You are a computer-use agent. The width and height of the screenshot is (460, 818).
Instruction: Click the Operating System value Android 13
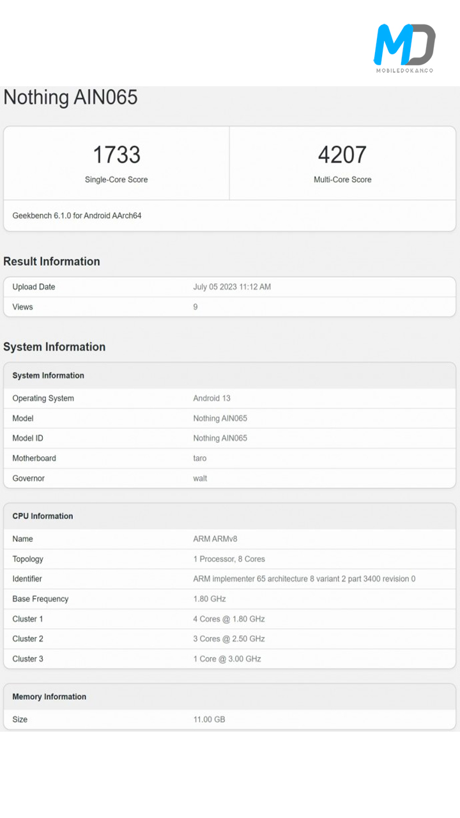point(211,398)
